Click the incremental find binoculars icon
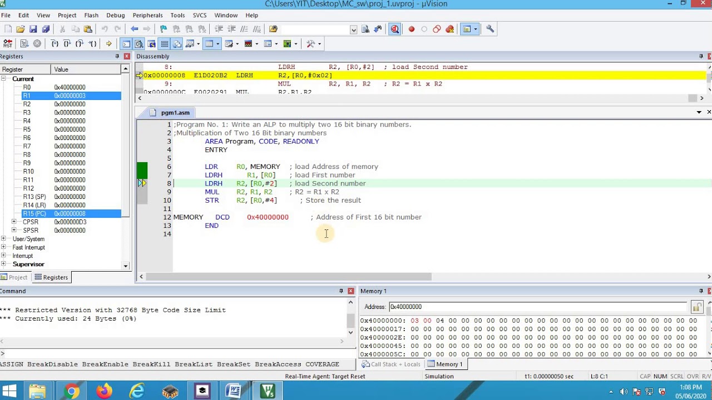Image resolution: width=712 pixels, height=400 pixels. coord(378,29)
